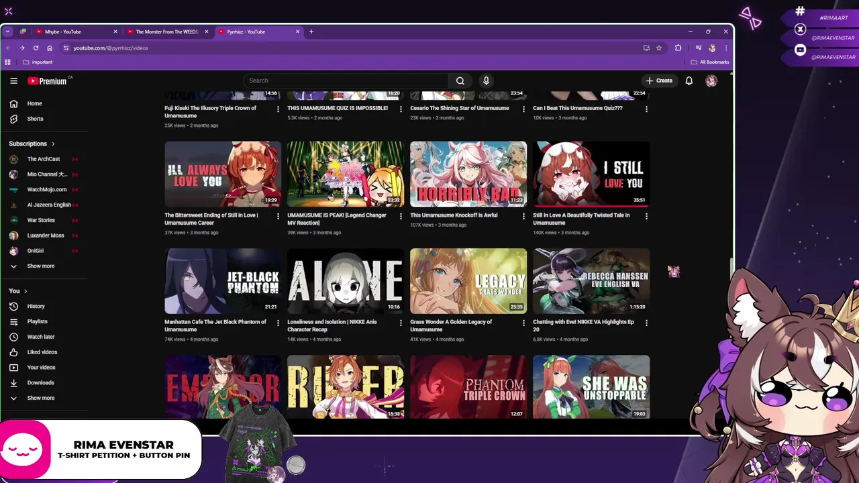Open the apps grid in bookmarks bar
859x483 pixels.
pyautogui.click(x=7, y=62)
